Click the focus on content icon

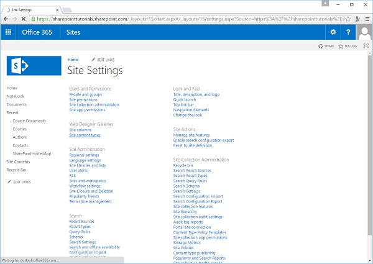tap(366, 46)
